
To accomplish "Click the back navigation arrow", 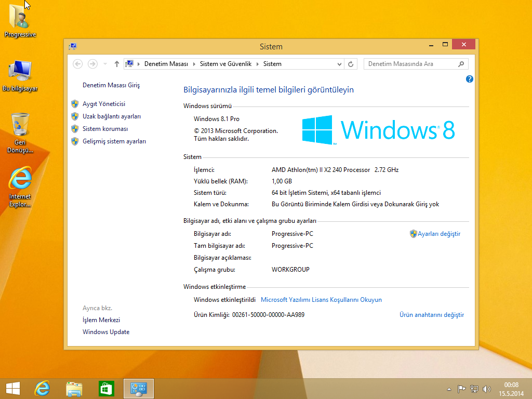I will (x=78, y=64).
